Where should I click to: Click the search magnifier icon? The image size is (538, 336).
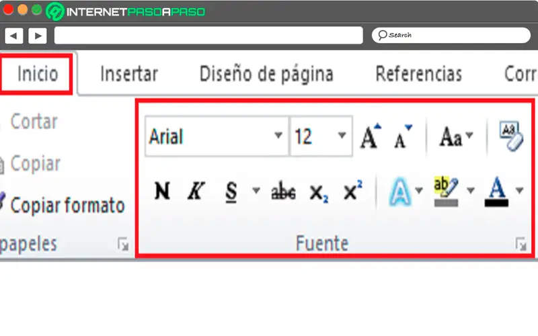pyautogui.click(x=382, y=35)
